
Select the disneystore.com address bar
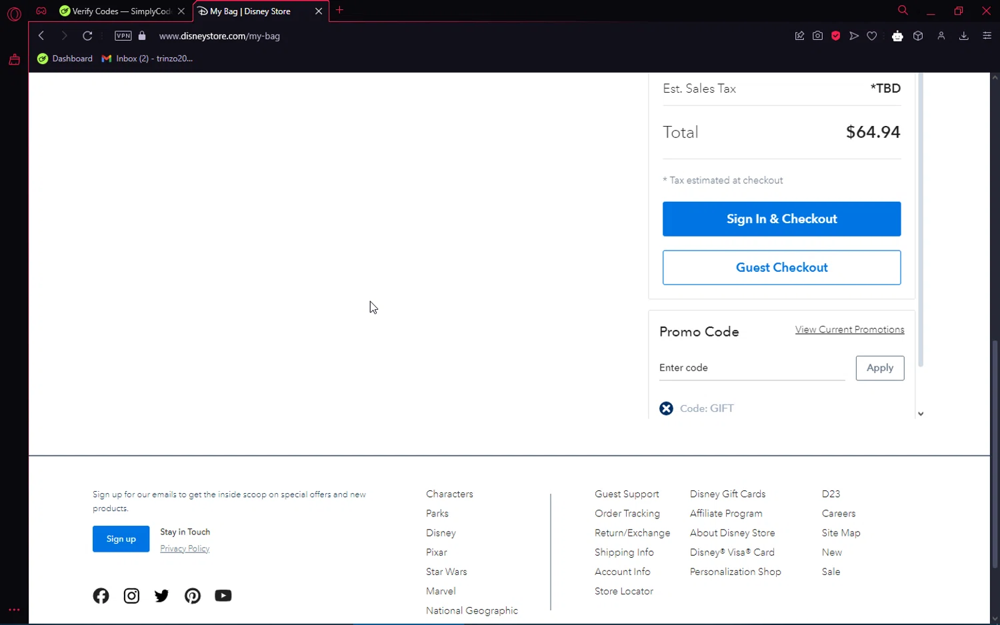click(x=219, y=36)
